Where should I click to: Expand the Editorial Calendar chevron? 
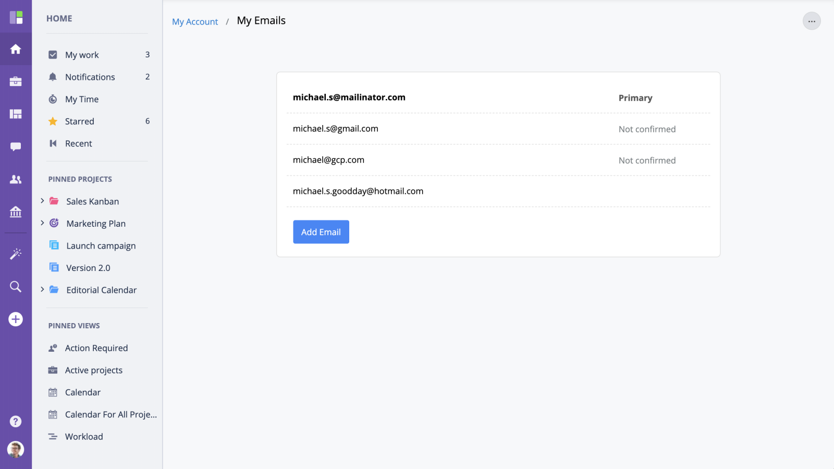click(x=42, y=289)
